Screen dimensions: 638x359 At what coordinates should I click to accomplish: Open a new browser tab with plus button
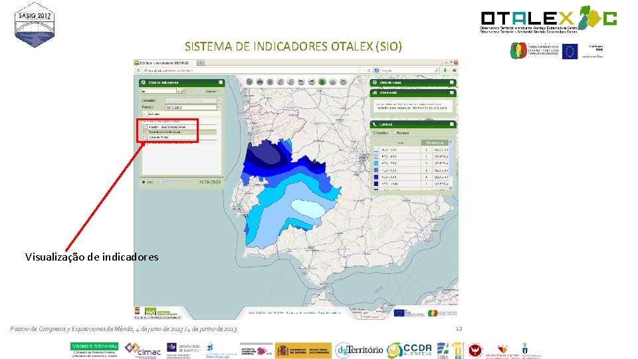pos(201,62)
